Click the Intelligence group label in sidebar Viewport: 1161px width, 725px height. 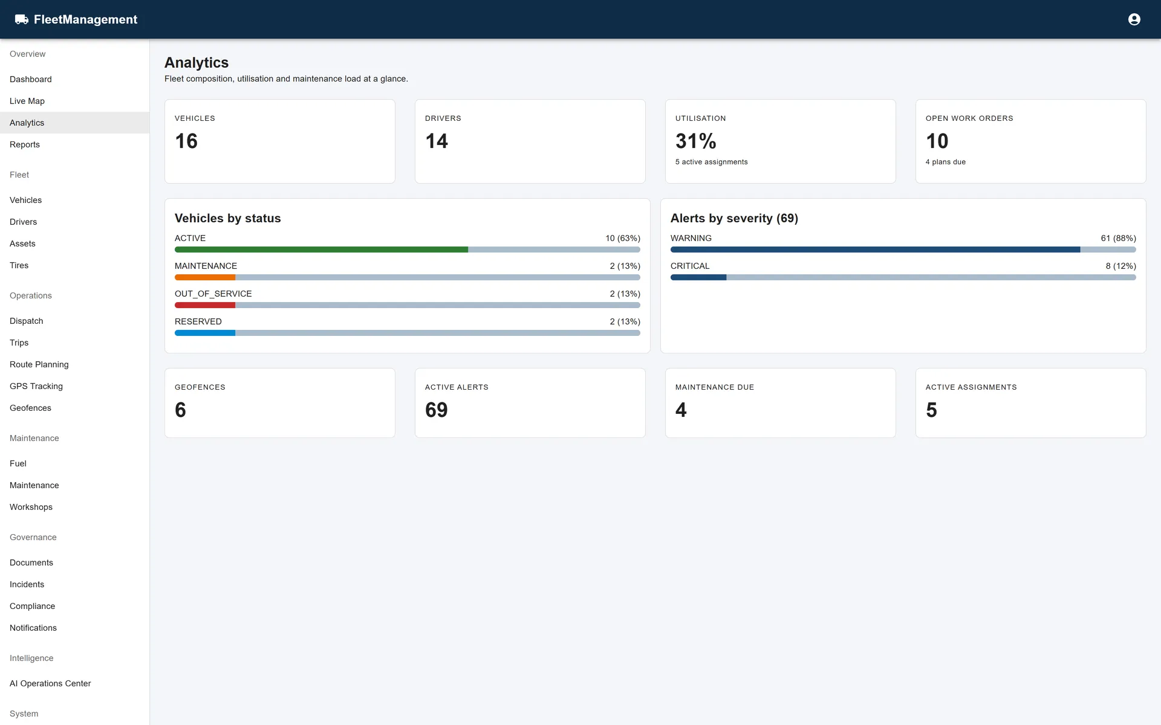[x=31, y=658]
